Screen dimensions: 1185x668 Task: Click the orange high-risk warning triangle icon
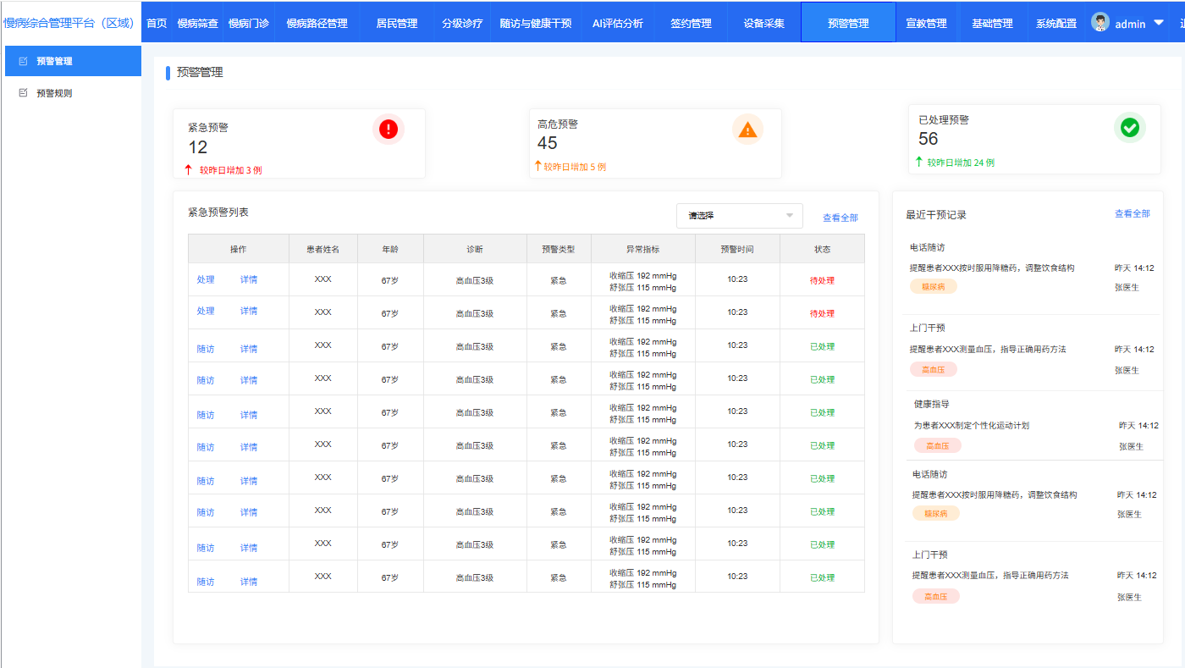coord(747,130)
